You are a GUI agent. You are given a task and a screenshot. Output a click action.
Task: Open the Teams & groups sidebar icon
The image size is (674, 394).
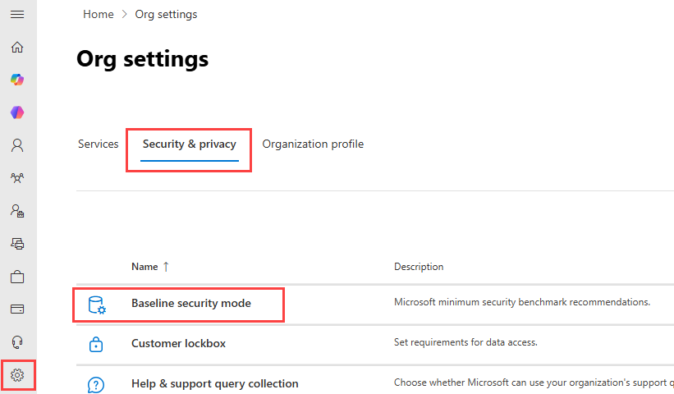tap(17, 178)
